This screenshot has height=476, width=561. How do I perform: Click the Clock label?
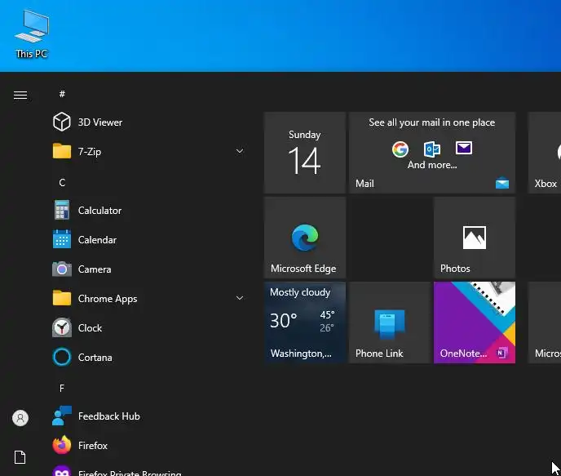click(90, 327)
